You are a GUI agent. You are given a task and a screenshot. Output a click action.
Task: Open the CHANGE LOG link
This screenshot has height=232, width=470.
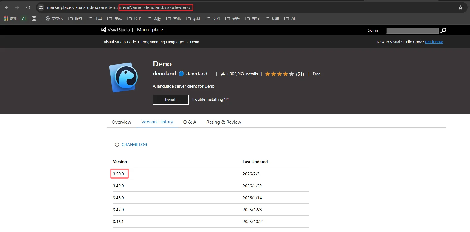(134, 144)
